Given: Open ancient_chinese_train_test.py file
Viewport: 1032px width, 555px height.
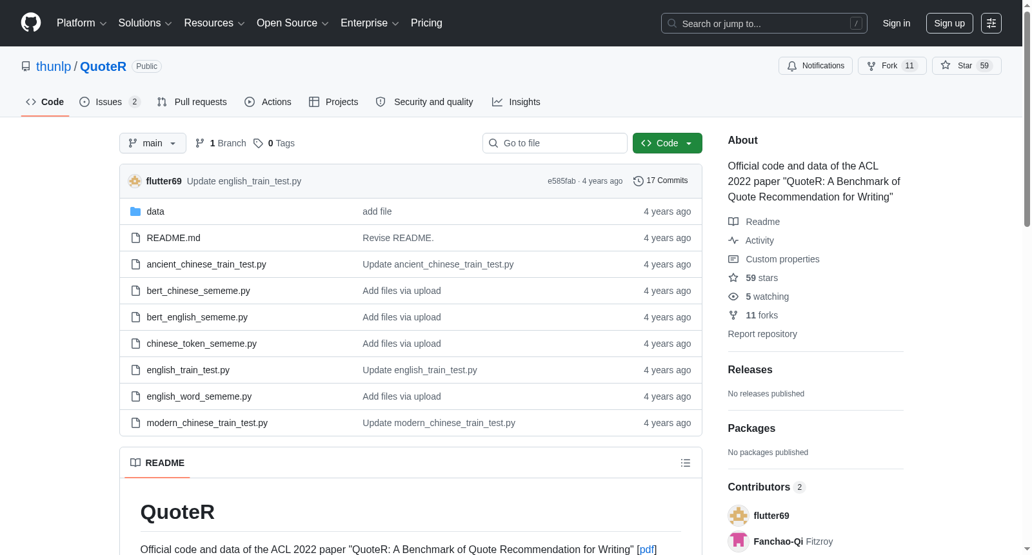Looking at the screenshot, I should point(206,264).
